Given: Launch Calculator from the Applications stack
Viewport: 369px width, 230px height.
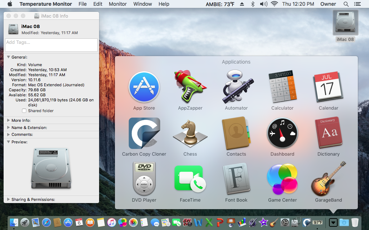Looking at the screenshot, I should pos(283,87).
